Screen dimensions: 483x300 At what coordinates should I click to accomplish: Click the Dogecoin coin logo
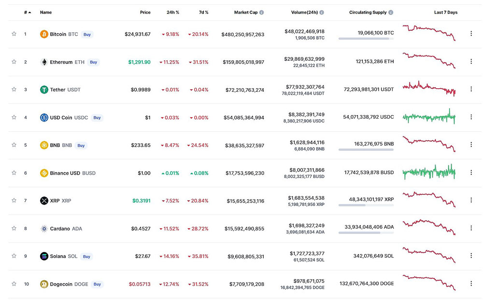(x=44, y=284)
